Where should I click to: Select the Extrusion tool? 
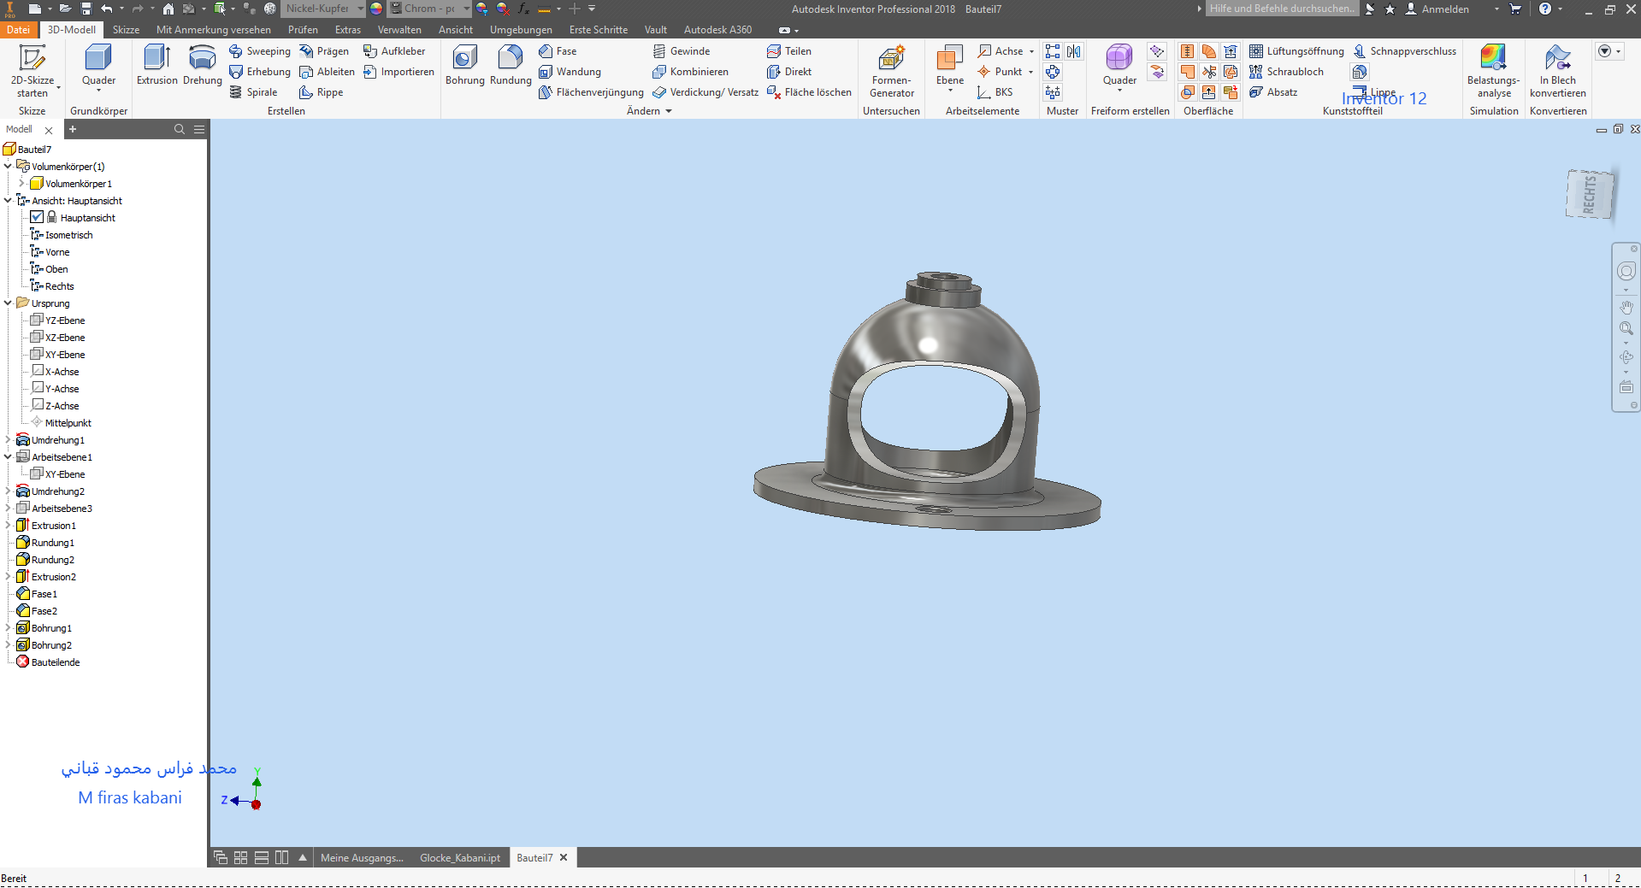tap(157, 65)
